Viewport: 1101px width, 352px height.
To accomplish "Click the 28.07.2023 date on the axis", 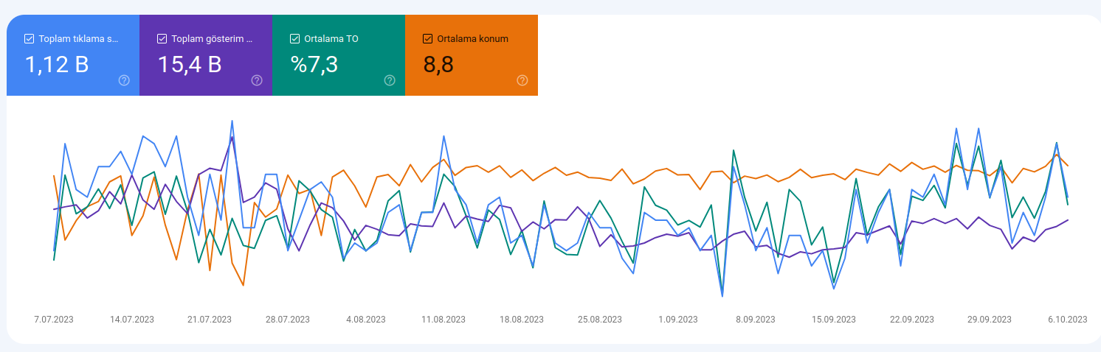I will (x=288, y=320).
